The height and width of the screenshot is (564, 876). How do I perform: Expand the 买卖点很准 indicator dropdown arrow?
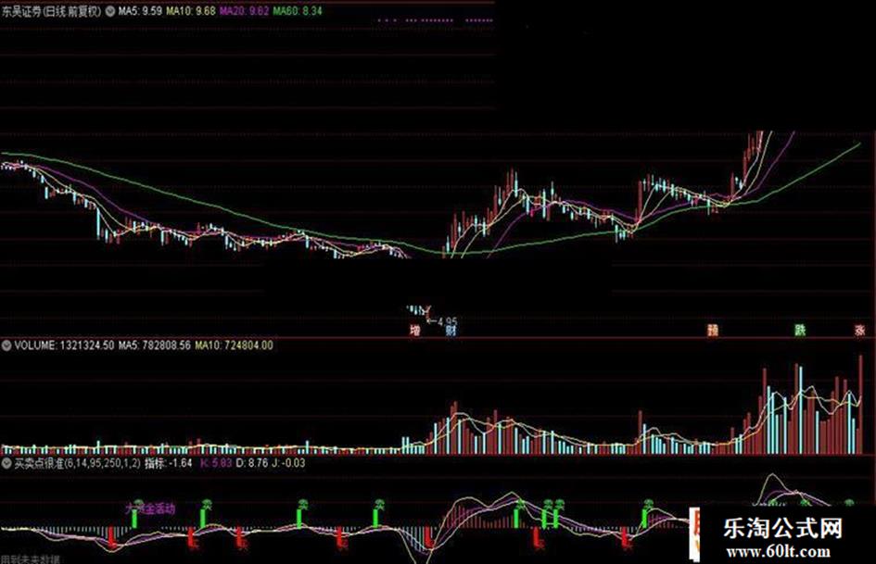pos(6,463)
